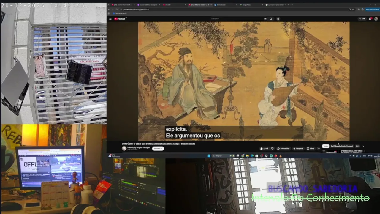The width and height of the screenshot is (380, 214).
Task: Bookmark this page with the star icon
Action: pyautogui.click(x=353, y=10)
